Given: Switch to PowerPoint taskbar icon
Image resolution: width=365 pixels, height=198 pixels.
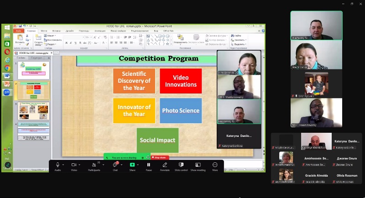Looking at the screenshot, I should click(7, 84).
